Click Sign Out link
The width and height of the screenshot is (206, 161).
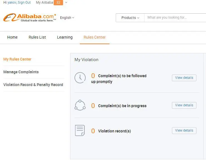point(25,2)
